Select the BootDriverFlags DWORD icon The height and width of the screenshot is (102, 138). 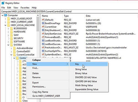43,23
